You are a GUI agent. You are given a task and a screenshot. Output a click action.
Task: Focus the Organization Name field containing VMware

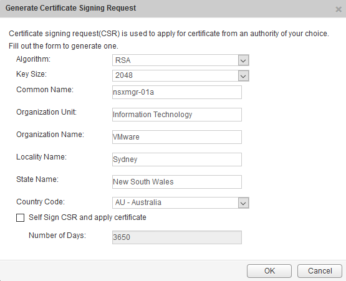point(177,137)
